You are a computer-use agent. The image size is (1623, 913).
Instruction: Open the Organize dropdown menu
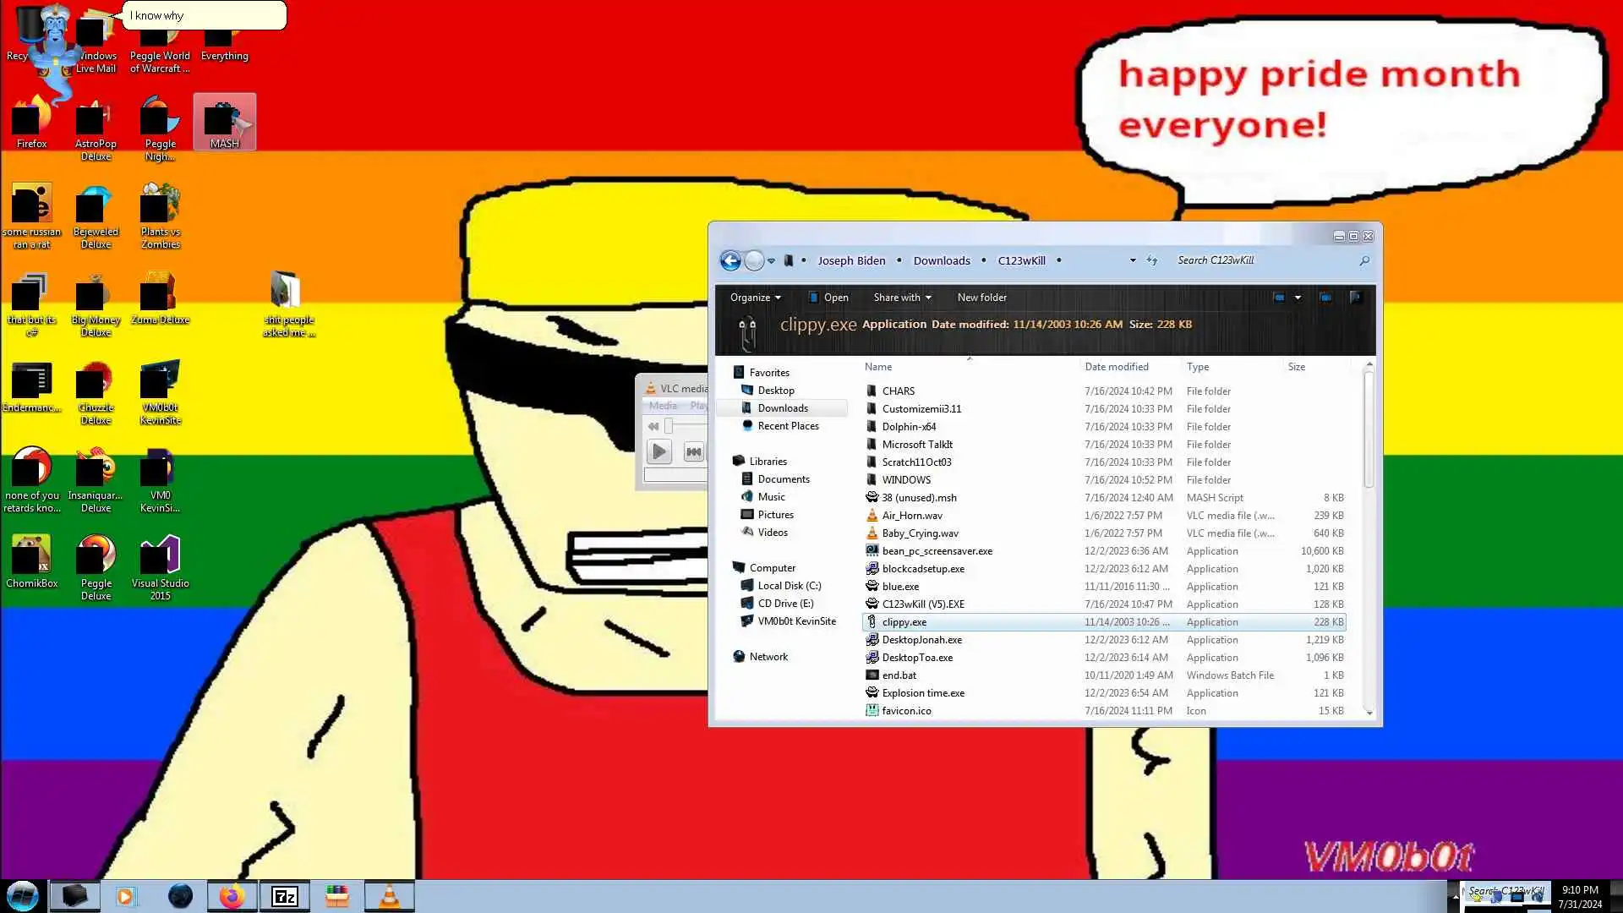pyautogui.click(x=755, y=298)
